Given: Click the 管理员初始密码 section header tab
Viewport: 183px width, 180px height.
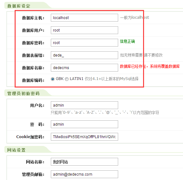Looking at the screenshot, I should pyautogui.click(x=23, y=93).
